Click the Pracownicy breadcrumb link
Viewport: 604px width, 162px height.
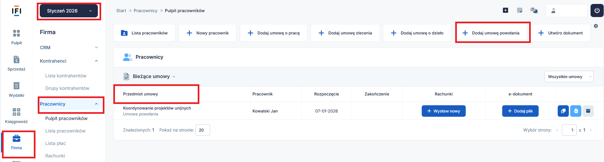145,11
